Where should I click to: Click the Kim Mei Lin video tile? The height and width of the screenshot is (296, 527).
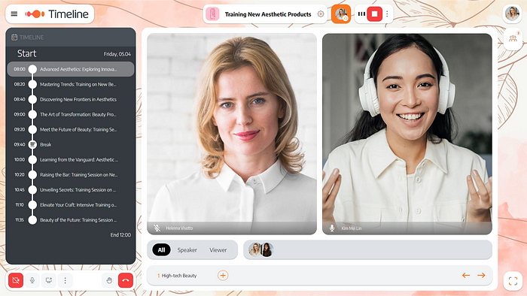click(x=407, y=134)
